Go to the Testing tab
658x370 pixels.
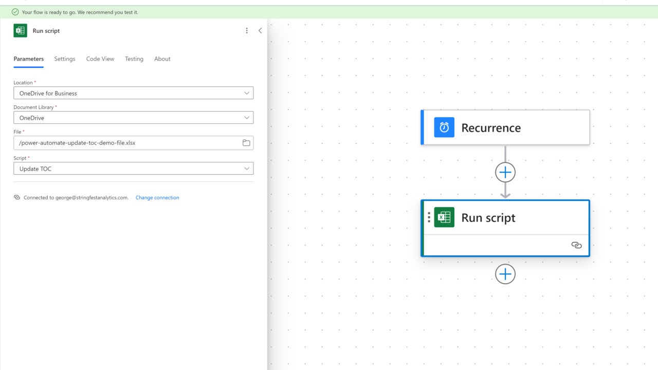134,59
